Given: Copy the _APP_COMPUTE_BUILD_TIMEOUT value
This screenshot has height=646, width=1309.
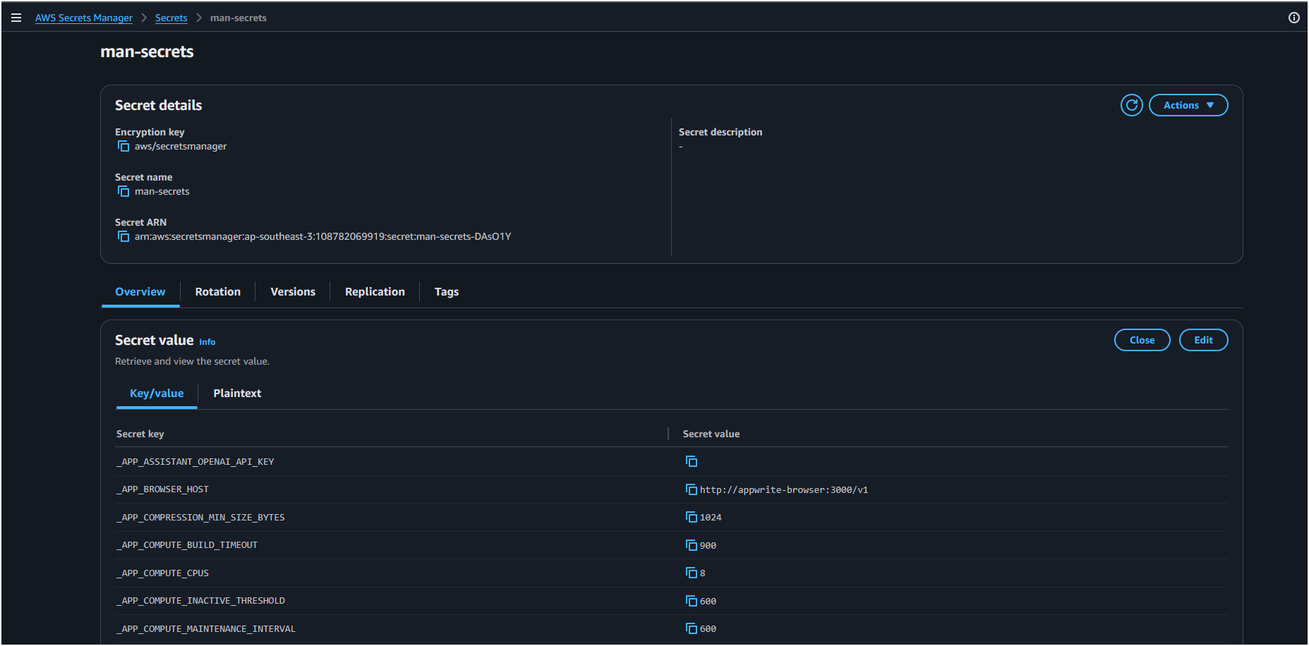Looking at the screenshot, I should (692, 545).
